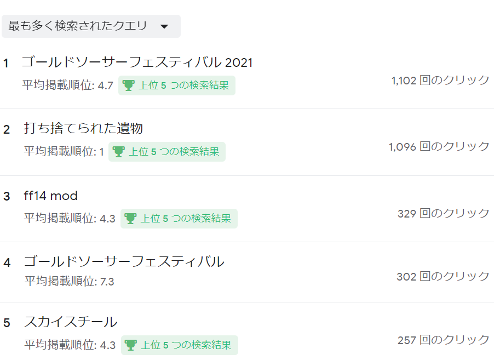Click 平均掲載順位: 7.3 text
This screenshot has height=360, width=494.
[70, 281]
